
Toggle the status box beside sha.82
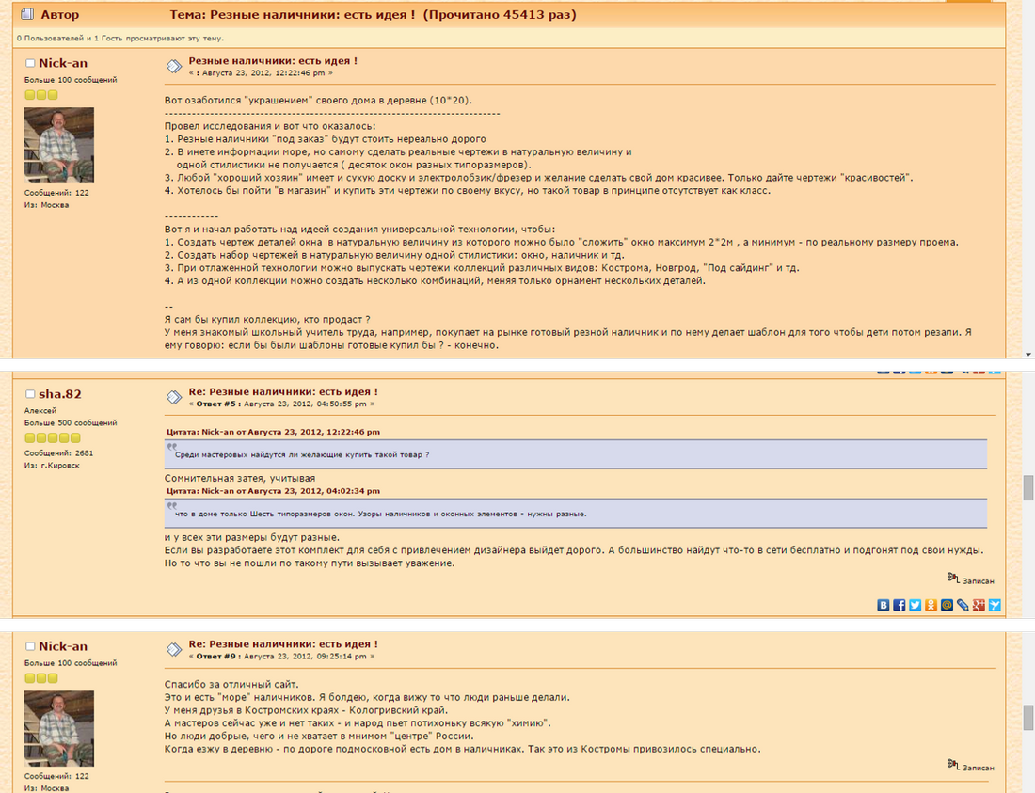(x=30, y=394)
